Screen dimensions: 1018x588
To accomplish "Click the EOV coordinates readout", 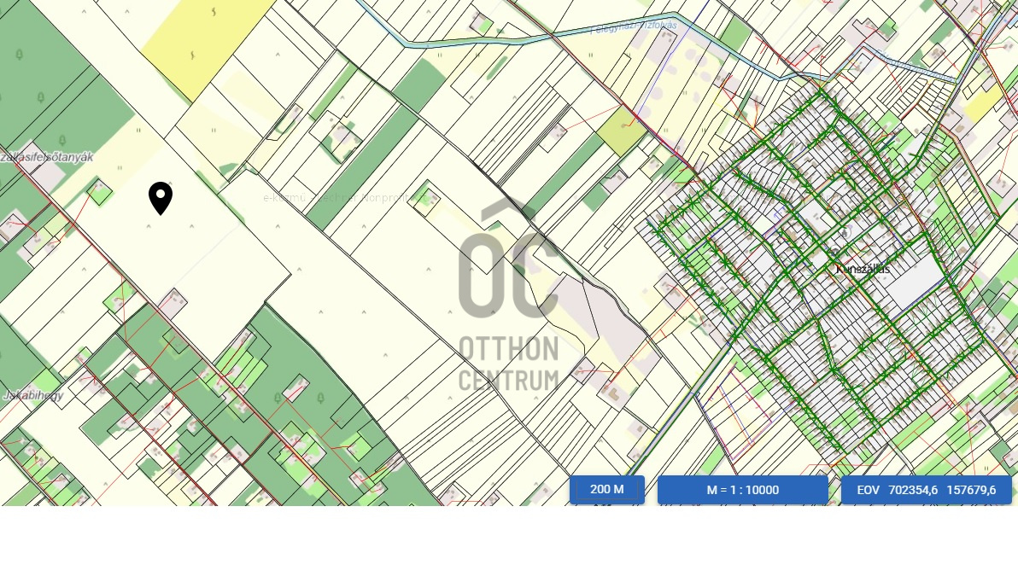I will point(926,490).
